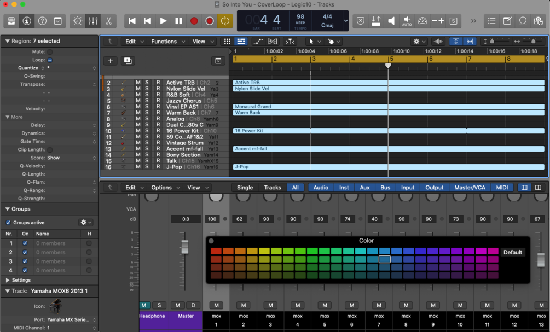Collapse the Groups section triangle
This screenshot has width=550, height=332.
point(7,209)
